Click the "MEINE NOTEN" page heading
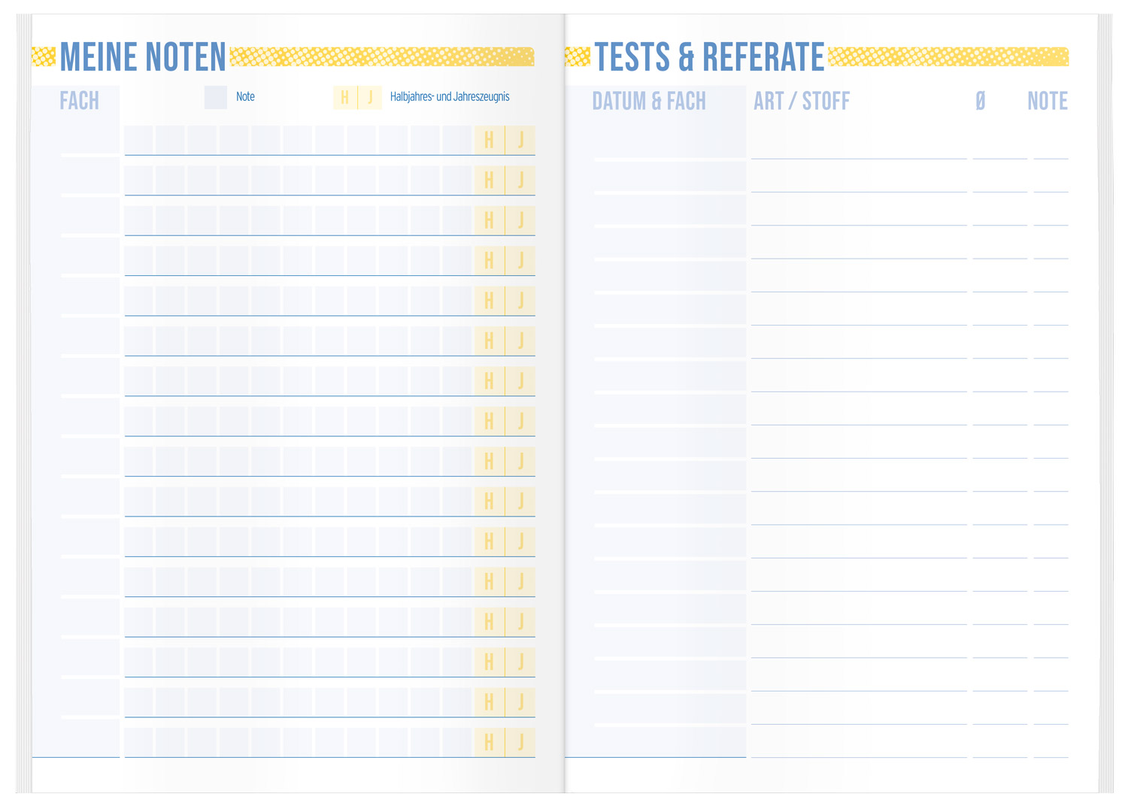 click(x=143, y=57)
